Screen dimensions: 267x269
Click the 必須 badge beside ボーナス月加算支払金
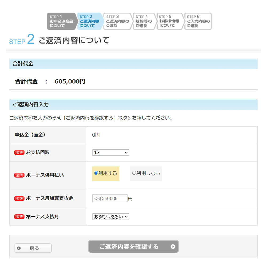coord(19,198)
